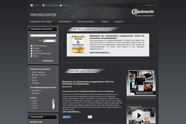Open the Via RSS link
Viewport: 186px width, 124px height.
36,5
